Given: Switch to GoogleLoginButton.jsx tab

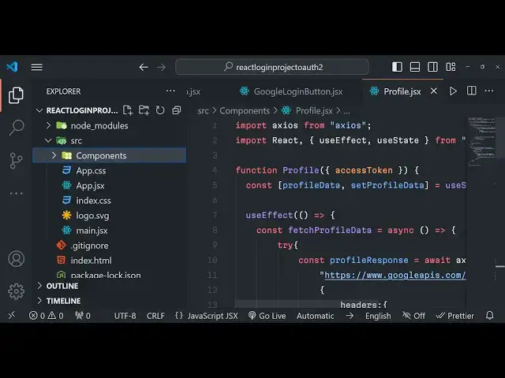Looking at the screenshot, I should click(x=291, y=91).
